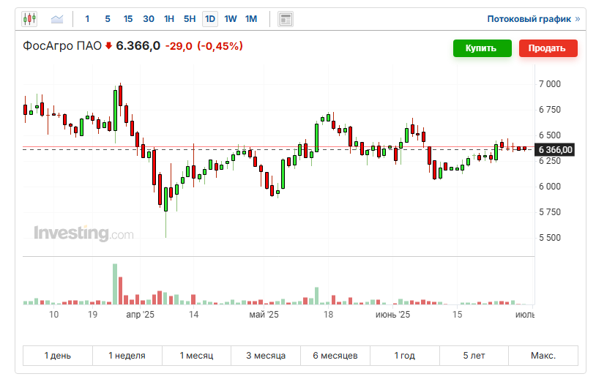
Task: Click the 7 000 price axis label
Action: [x=550, y=84]
